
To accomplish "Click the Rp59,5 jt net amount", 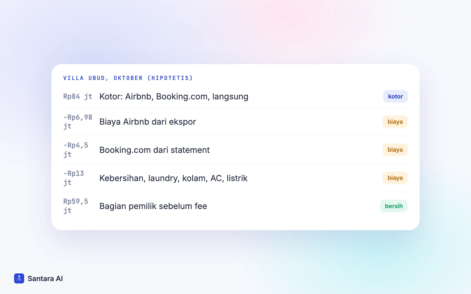I will pos(76,206).
